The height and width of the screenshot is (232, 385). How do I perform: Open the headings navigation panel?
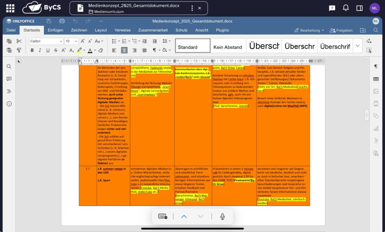(x=9, y=91)
